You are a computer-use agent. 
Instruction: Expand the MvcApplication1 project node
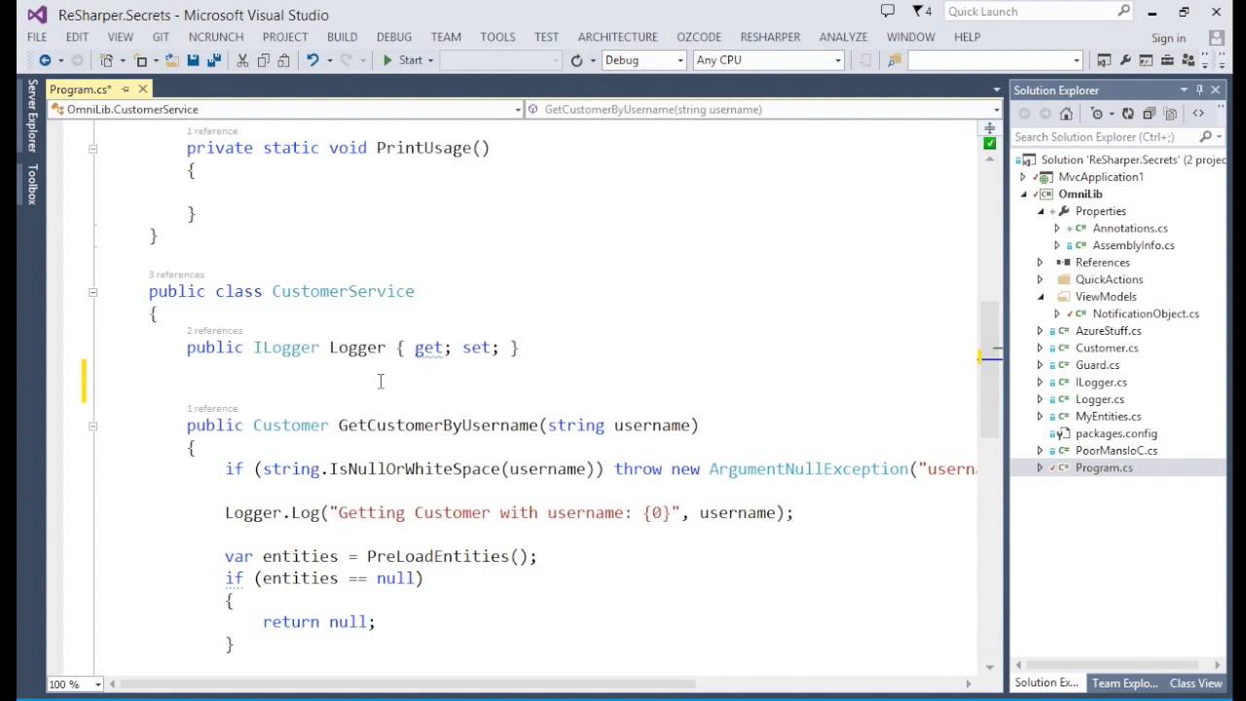click(1023, 177)
